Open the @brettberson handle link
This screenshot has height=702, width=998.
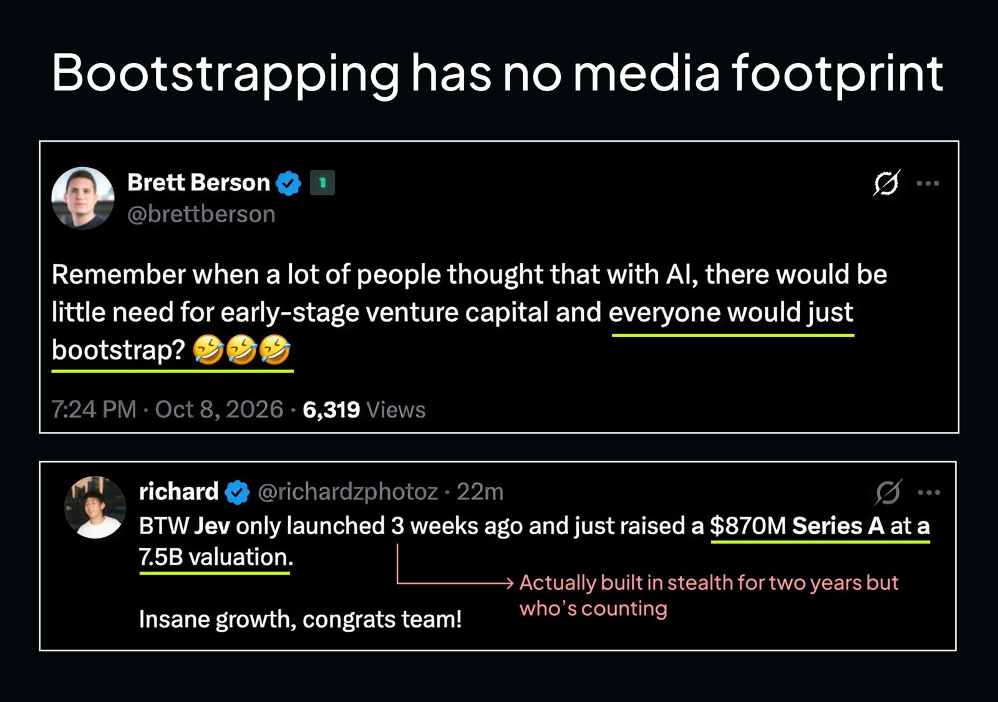click(201, 214)
